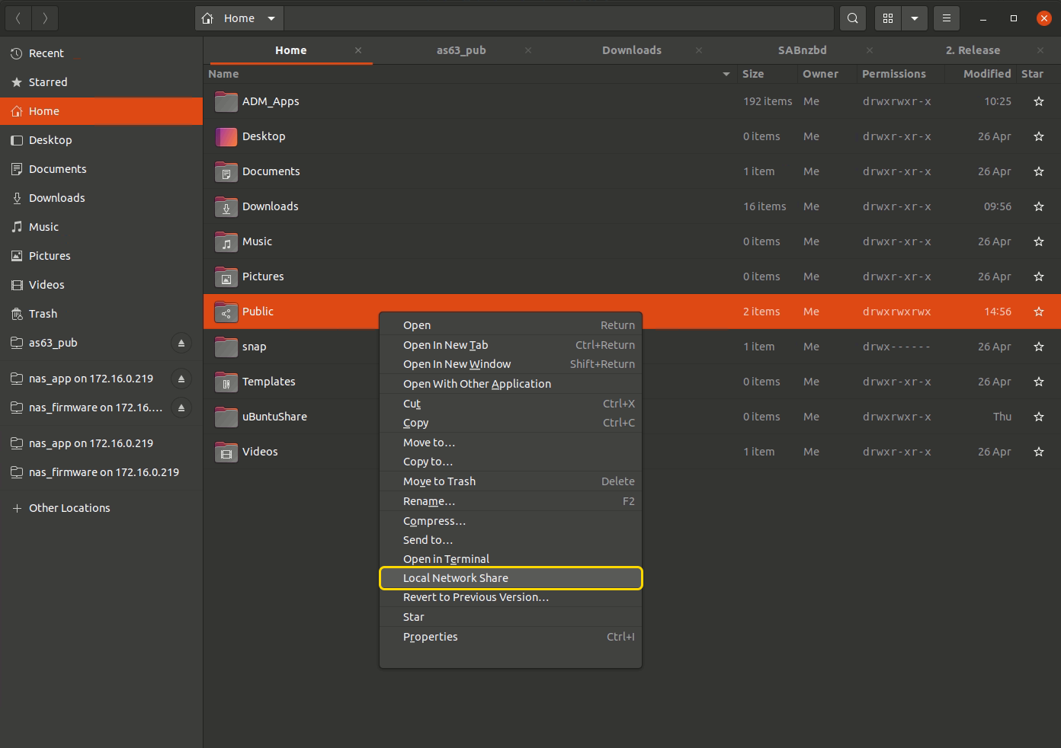Click the location path bar field

[559, 18]
